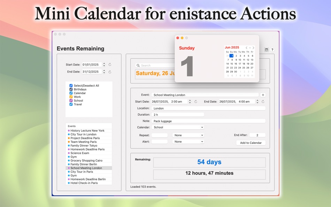Click the Jun 2025 month heading
This screenshot has width=331, height=207.
click(232, 47)
